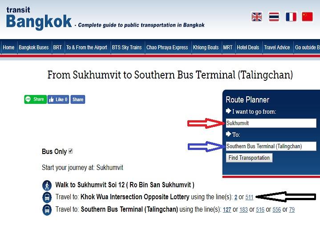Open the Bangkok Buses menu item
Screen dimensions: 320x229
[34, 47]
